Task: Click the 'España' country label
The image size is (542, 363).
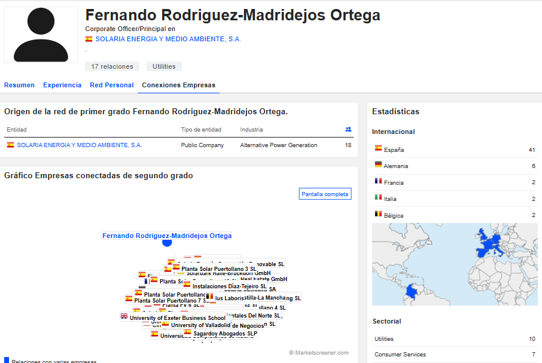Action: 394,150
